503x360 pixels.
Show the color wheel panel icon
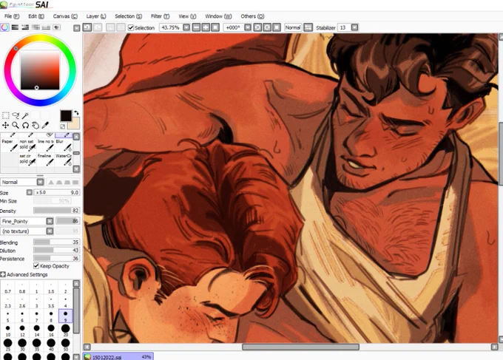click(x=5, y=27)
